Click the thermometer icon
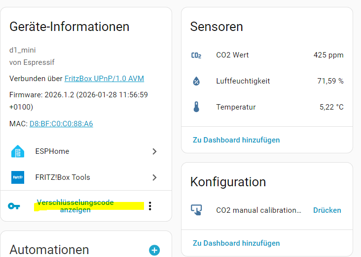Screen dimensions: 361x257 point(196,107)
